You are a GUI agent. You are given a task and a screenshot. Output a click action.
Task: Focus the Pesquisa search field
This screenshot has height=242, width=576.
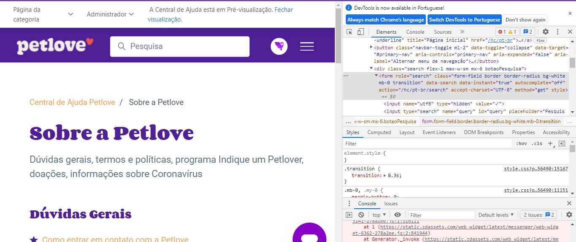coord(180,46)
